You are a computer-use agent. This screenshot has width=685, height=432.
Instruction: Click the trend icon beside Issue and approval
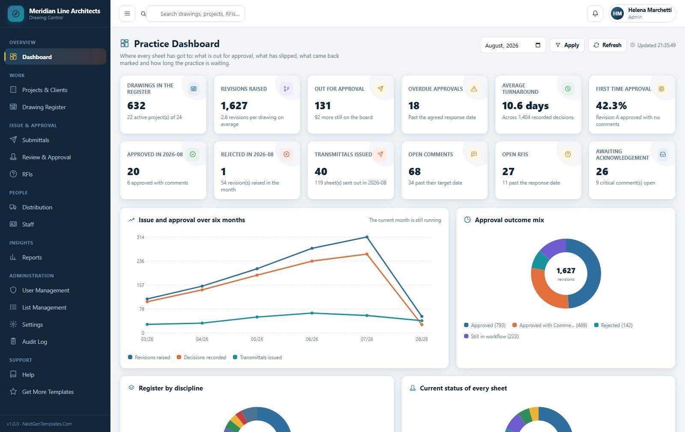tap(131, 220)
